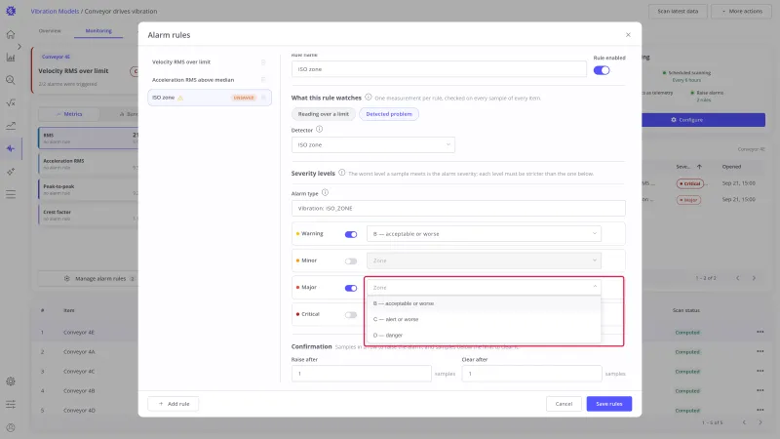The height and width of the screenshot is (439, 780).
Task: Choose 'B — acceptable or worse' from list
Action: (484, 303)
